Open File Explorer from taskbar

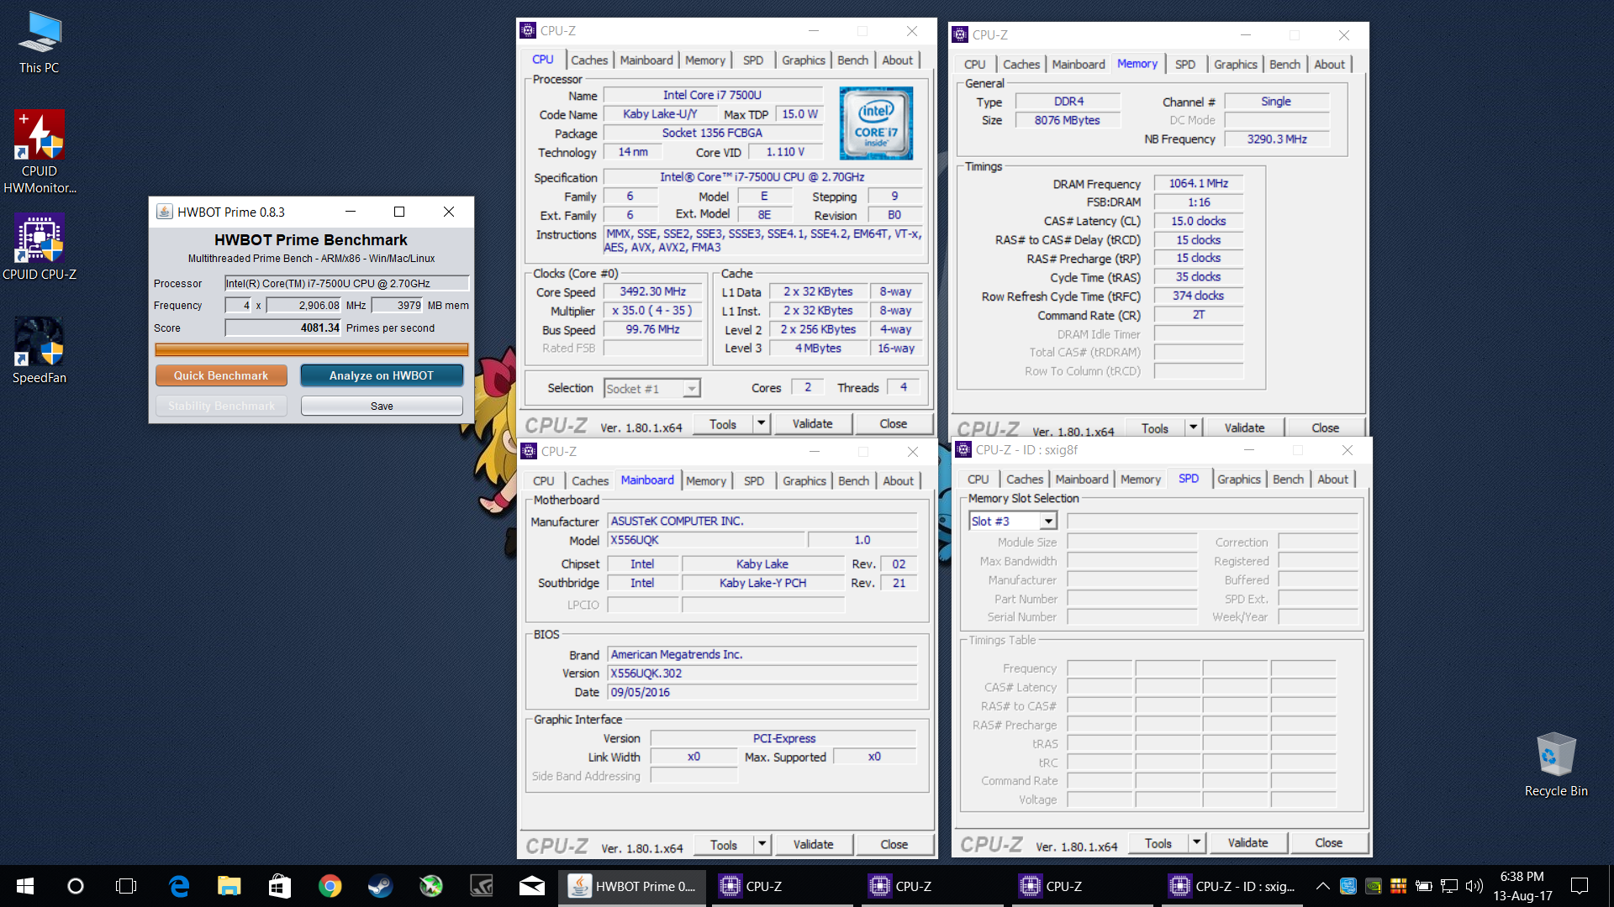pos(229,886)
